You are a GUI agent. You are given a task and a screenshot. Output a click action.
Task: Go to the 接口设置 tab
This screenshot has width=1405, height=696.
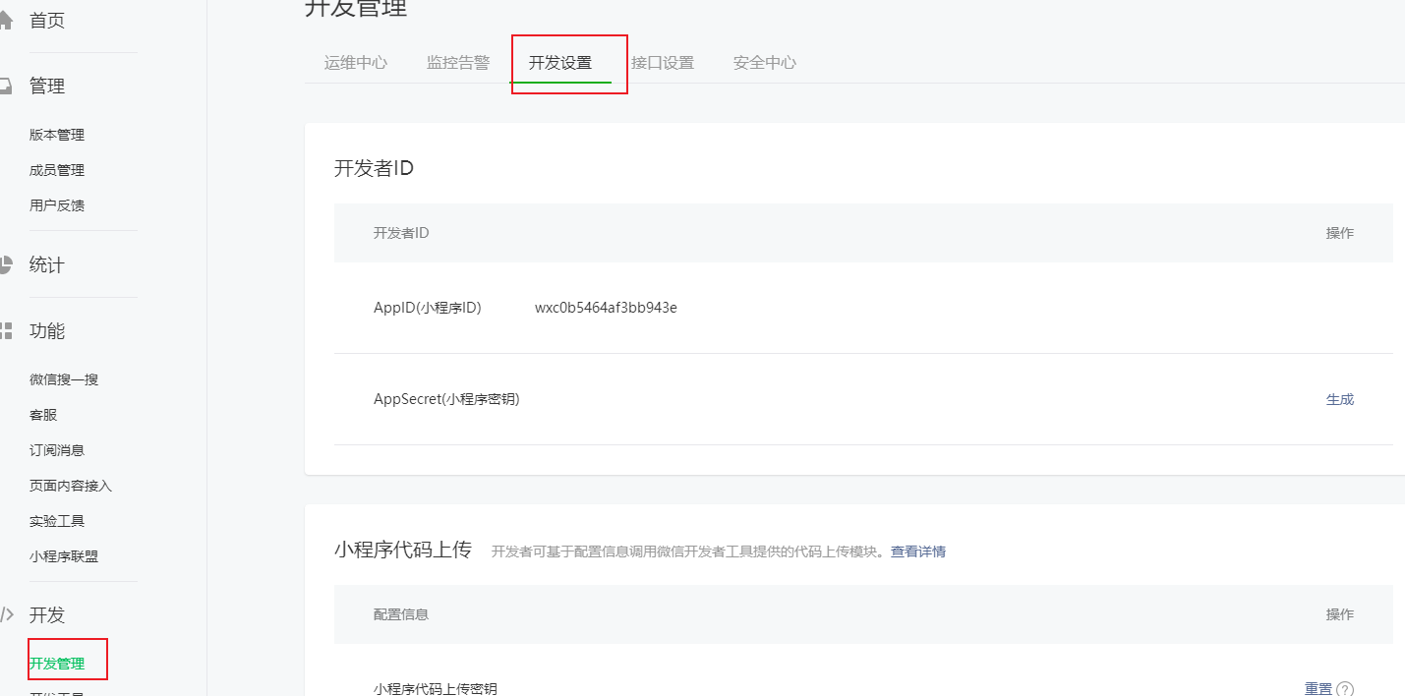pos(663,63)
